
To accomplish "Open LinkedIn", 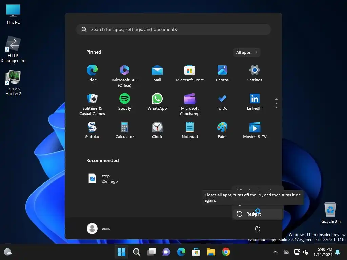I will [x=255, y=102].
